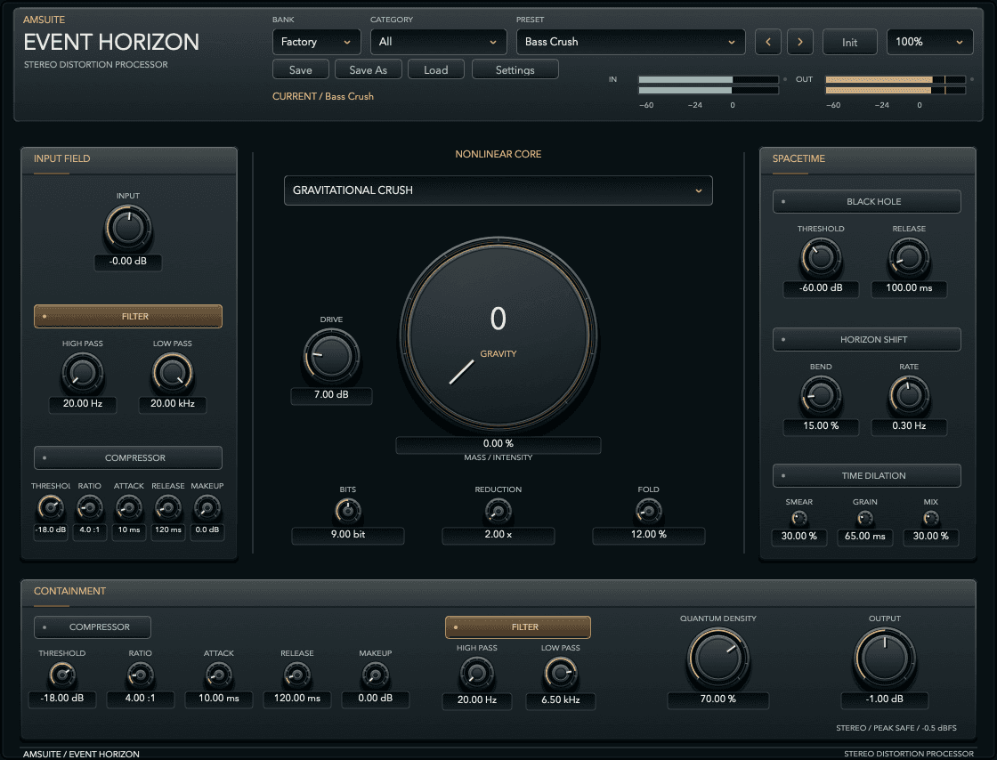This screenshot has height=760, width=997.
Task: Click the Input Field HIGH PASS knob
Action: click(83, 373)
